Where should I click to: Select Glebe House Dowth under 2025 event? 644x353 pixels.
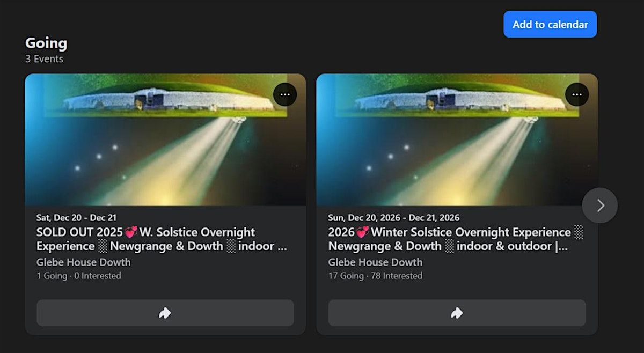pyautogui.click(x=84, y=262)
